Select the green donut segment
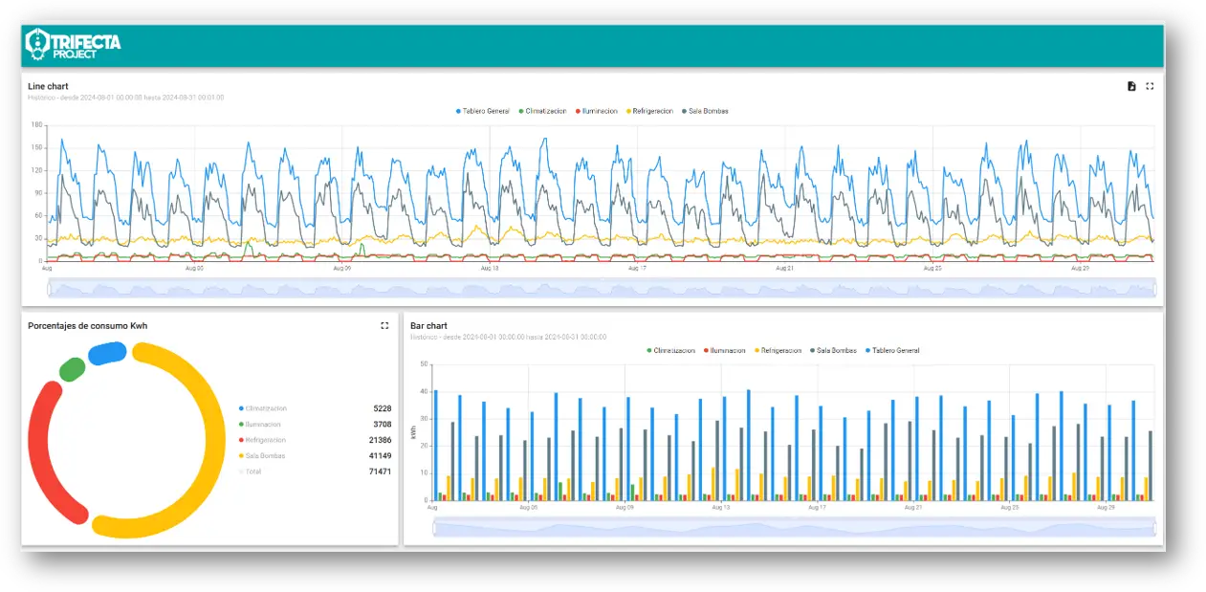1206x592 pixels. click(72, 369)
